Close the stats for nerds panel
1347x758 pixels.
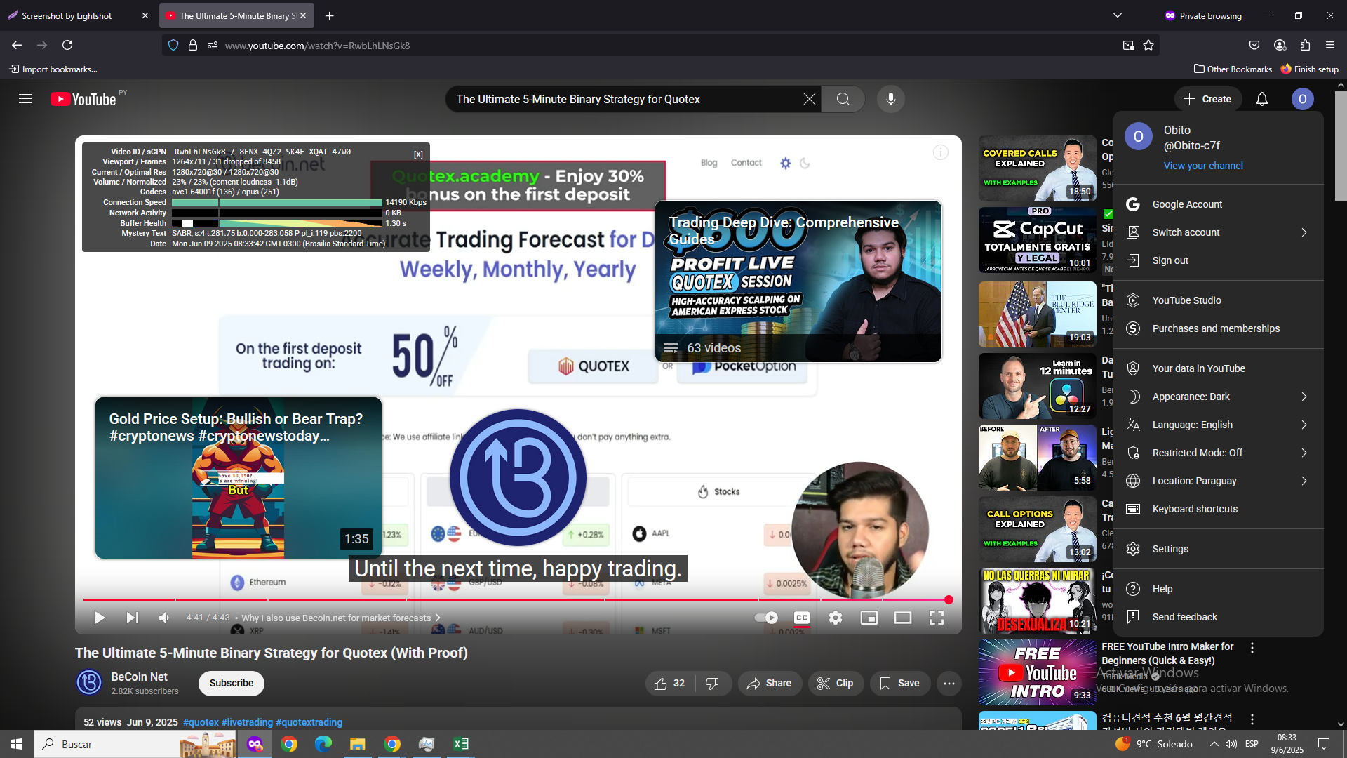(x=418, y=154)
